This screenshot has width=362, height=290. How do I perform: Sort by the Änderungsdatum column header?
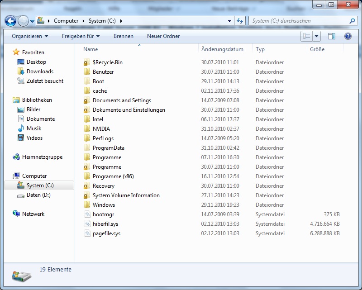[225, 49]
